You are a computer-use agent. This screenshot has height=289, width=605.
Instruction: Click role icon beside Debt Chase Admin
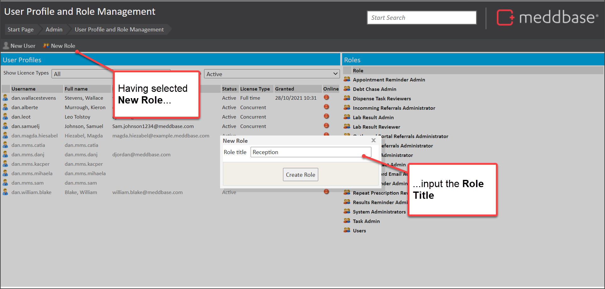click(347, 89)
